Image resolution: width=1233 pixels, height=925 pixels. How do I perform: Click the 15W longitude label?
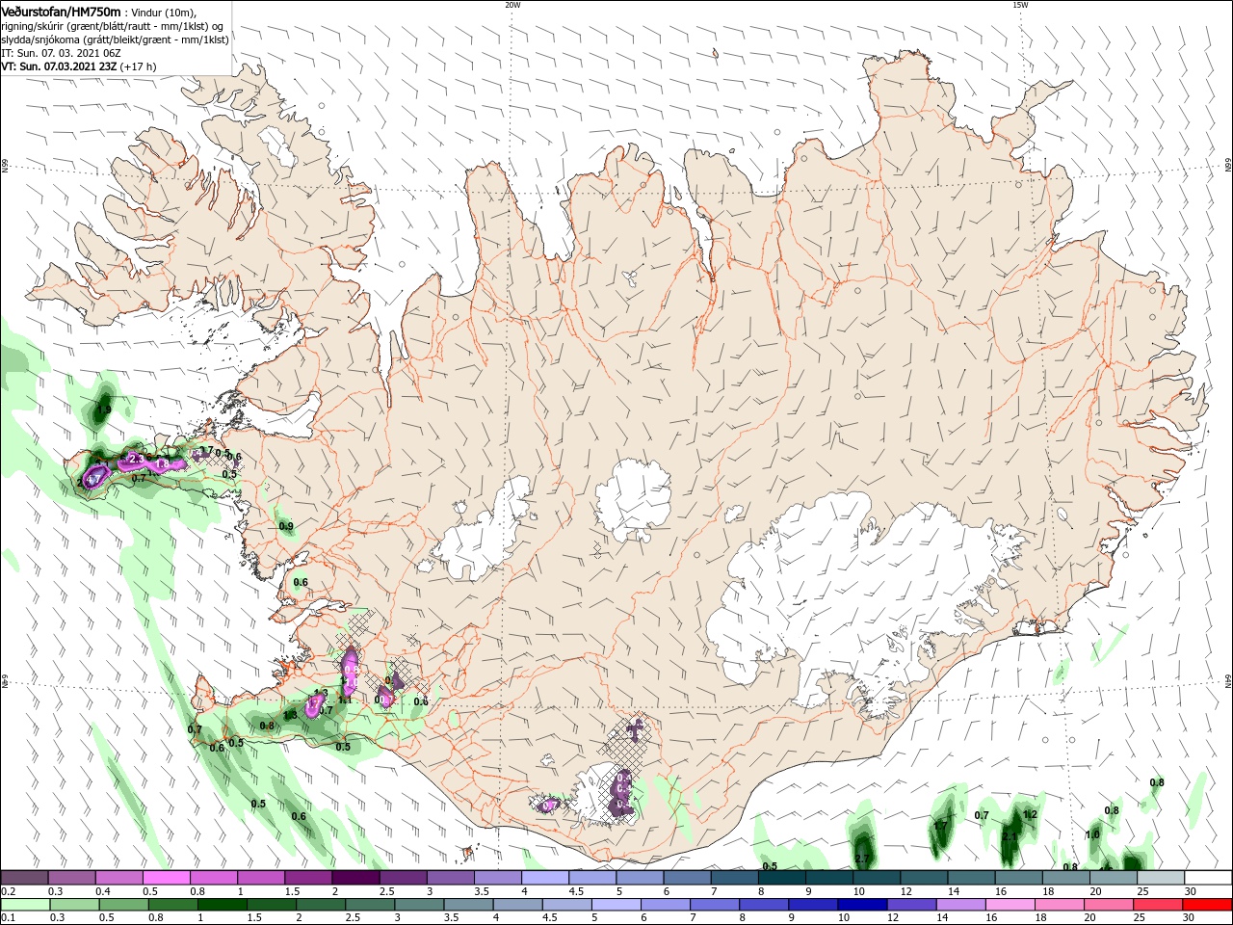click(1020, 5)
